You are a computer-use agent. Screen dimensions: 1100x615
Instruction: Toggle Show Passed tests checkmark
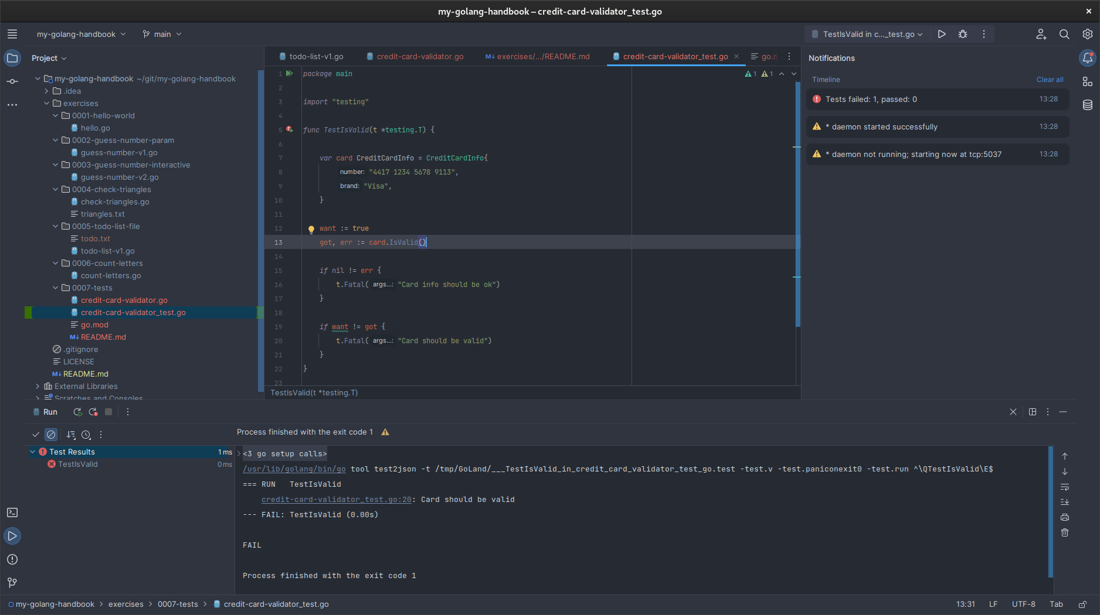[36, 435]
